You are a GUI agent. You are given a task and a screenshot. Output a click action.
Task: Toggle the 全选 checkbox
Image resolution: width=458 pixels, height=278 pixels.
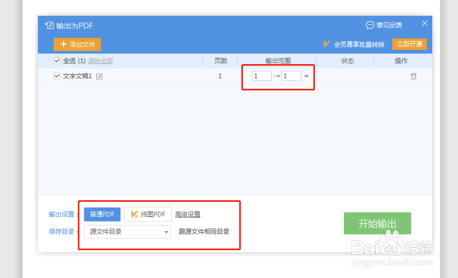coord(57,61)
